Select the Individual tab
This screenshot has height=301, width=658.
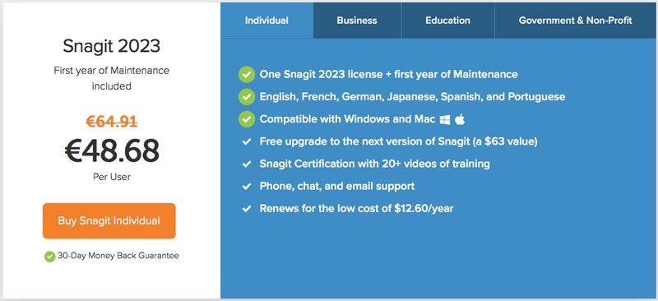pyautogui.click(x=266, y=21)
